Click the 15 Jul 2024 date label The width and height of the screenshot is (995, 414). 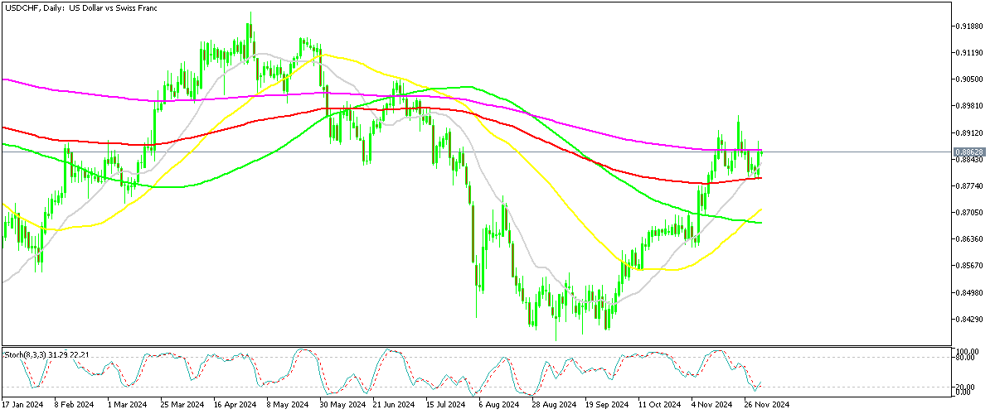point(446,405)
